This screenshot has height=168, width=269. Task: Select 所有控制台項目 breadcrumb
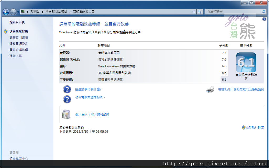pos(56,12)
